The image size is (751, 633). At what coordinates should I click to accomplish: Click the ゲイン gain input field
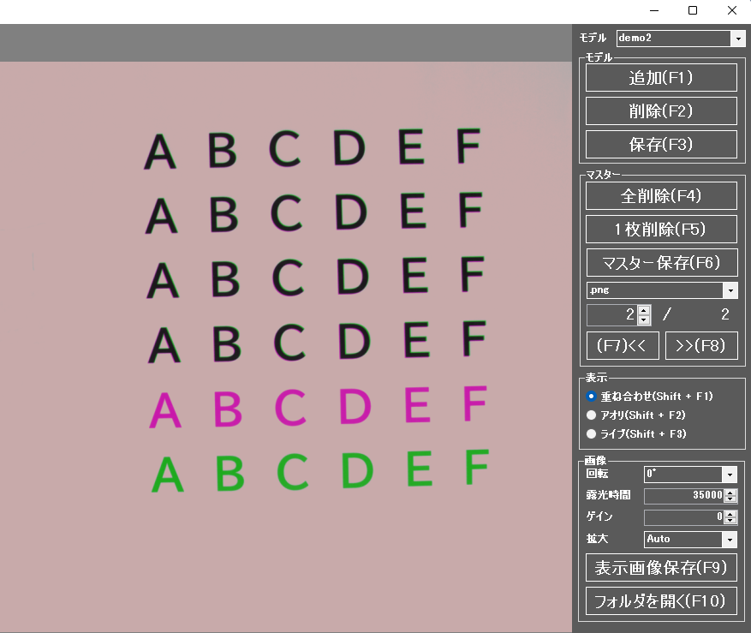point(684,517)
